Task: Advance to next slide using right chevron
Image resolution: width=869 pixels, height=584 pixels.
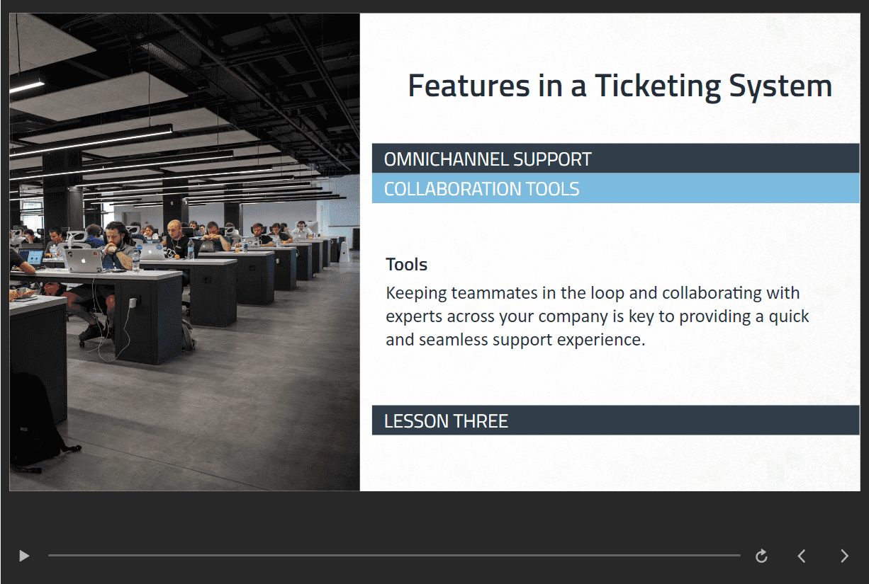Action: [844, 556]
